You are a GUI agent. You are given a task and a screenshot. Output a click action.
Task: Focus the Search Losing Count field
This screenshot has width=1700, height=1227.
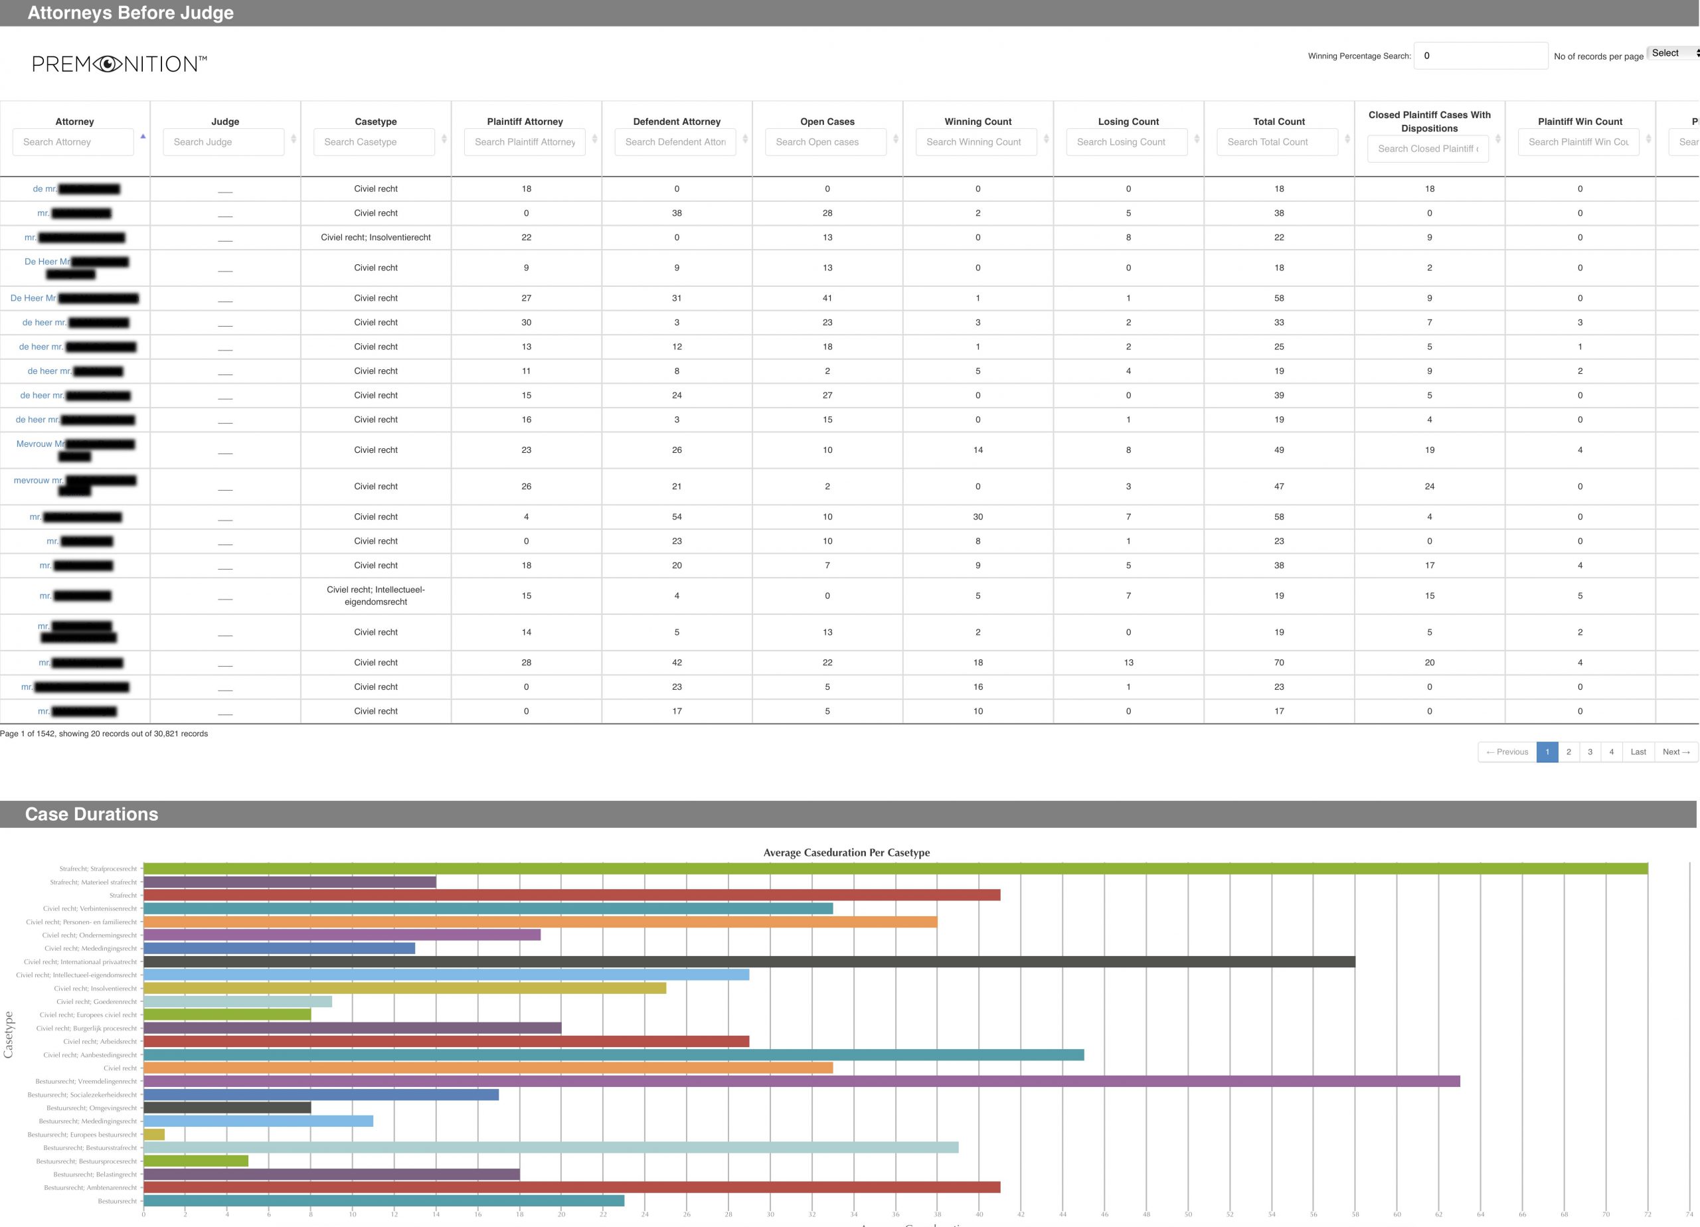[1127, 141]
